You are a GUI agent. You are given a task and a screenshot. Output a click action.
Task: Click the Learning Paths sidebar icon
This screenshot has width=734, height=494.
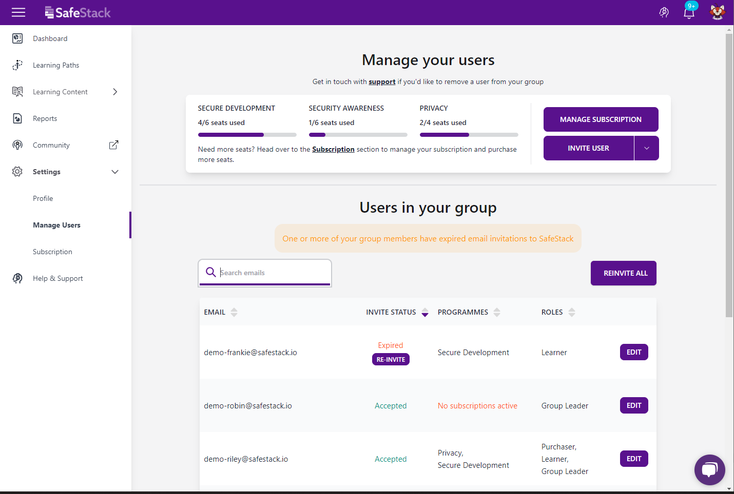pos(17,65)
